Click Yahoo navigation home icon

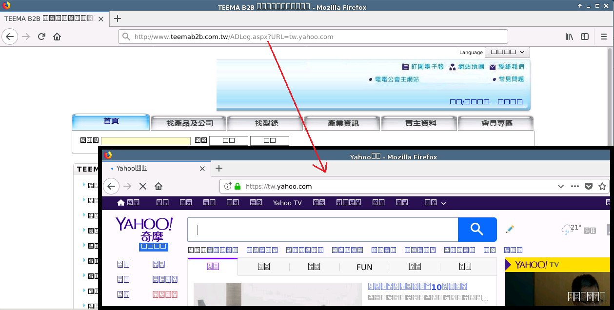tap(121, 203)
